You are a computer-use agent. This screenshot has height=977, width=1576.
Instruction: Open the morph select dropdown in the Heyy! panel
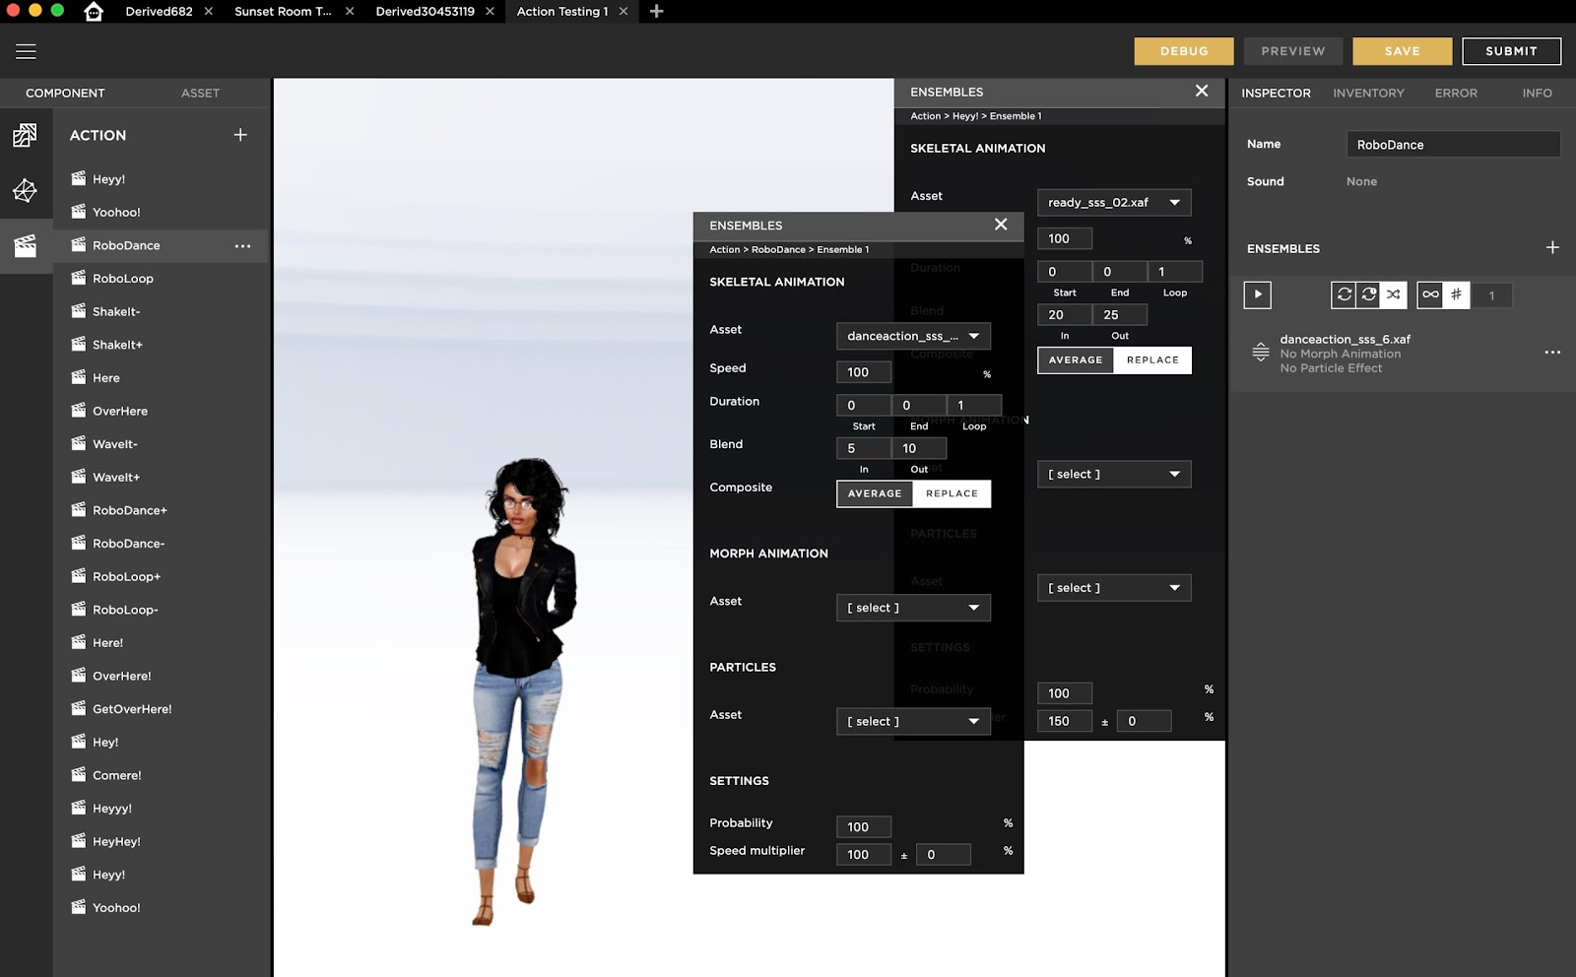click(1114, 474)
